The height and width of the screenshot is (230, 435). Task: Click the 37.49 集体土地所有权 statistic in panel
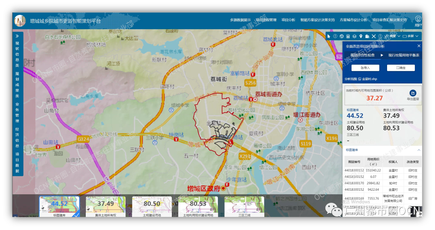[x=391, y=116]
